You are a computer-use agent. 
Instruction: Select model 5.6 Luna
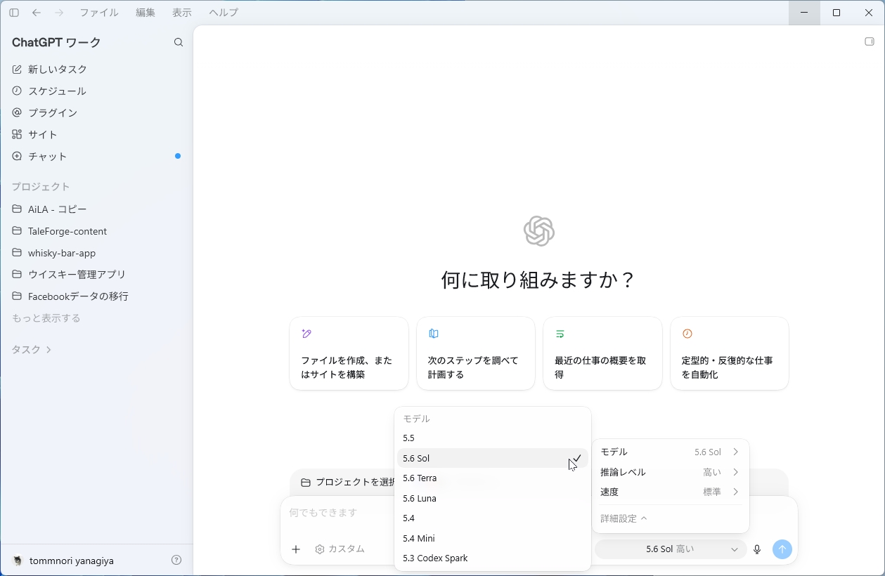tap(493, 499)
